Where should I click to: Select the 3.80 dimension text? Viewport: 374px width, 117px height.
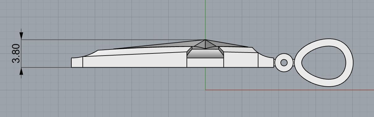16,53
